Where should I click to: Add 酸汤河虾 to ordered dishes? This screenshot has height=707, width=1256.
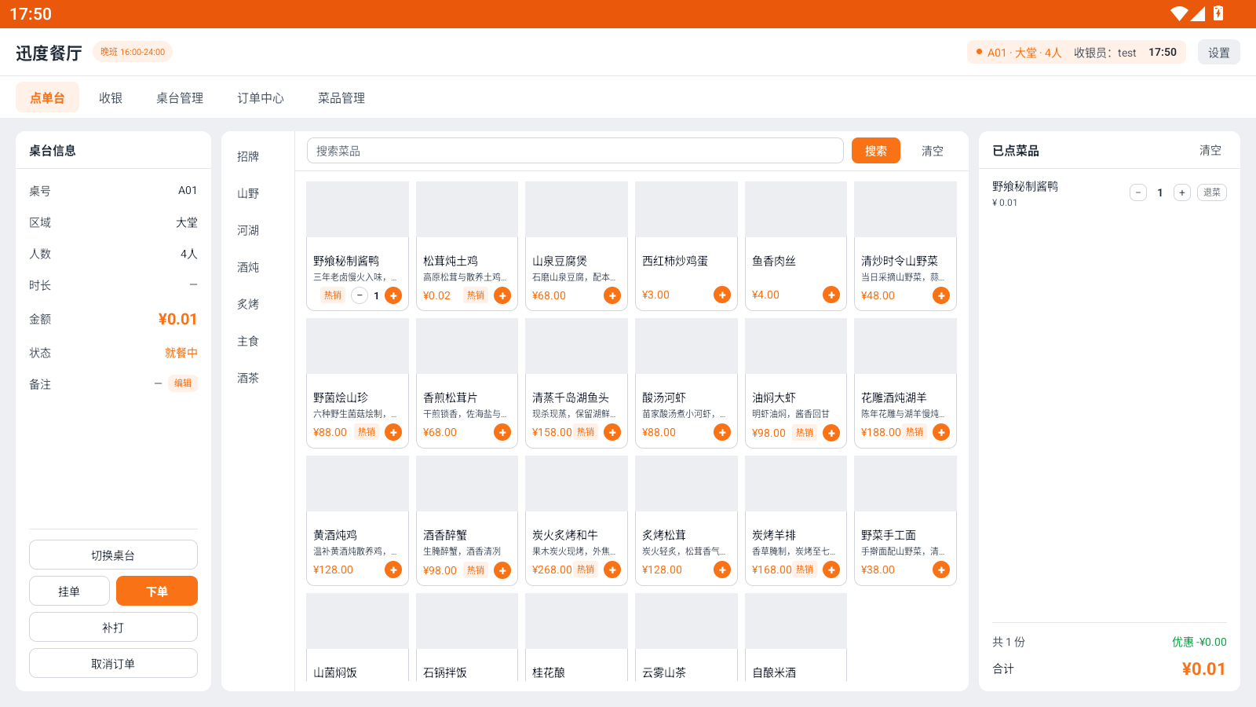point(722,432)
